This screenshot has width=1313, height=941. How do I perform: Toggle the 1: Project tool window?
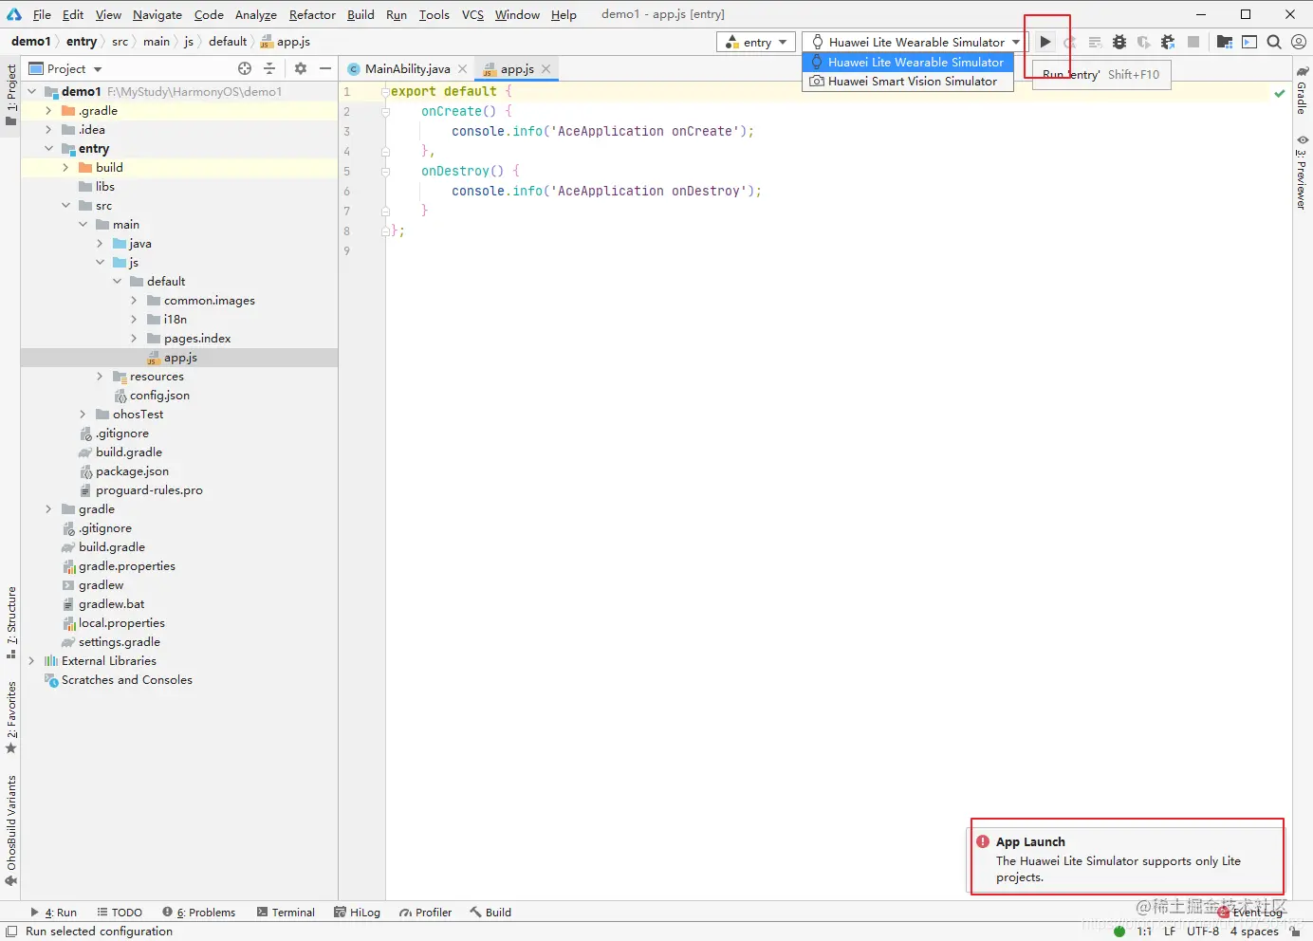click(x=10, y=95)
